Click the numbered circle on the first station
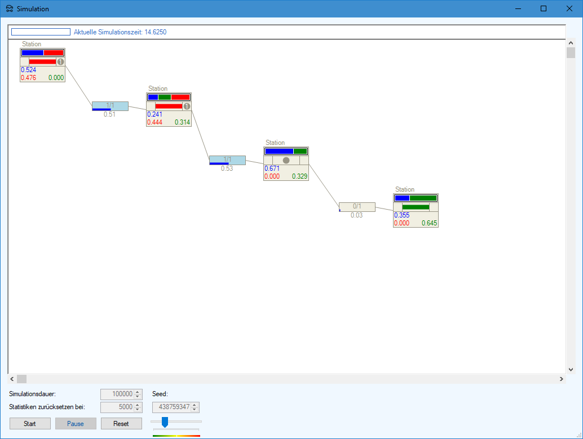583x439 pixels. pyautogui.click(x=60, y=62)
